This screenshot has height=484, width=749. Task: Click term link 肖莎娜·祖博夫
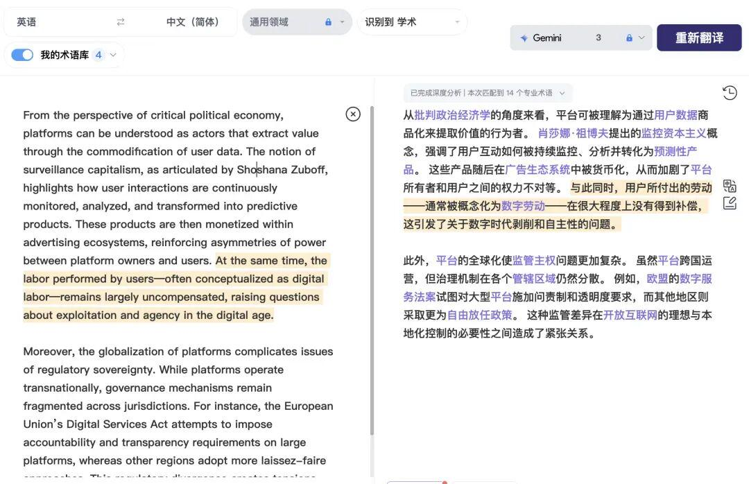(x=573, y=133)
